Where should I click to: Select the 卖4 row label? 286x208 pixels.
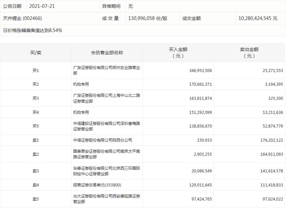coord(36,185)
